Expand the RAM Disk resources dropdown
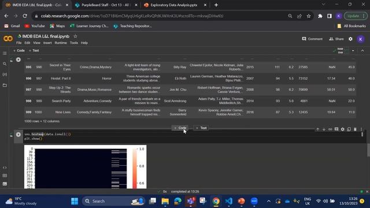The height and width of the screenshot is (208, 370). [353, 50]
